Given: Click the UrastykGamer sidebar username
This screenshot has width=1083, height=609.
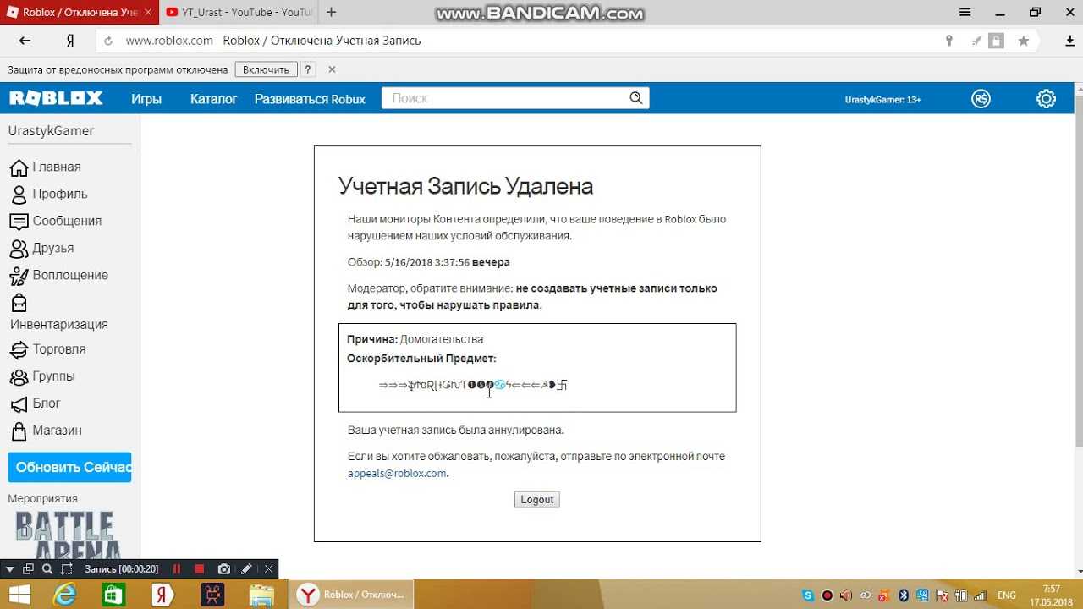Looking at the screenshot, I should tap(51, 131).
